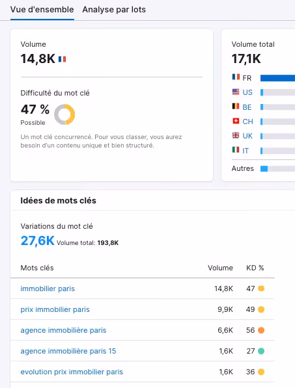Open the BE country link

point(247,107)
